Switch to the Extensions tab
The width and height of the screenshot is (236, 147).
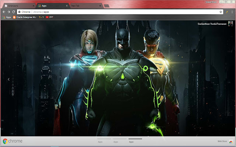pos(18,6)
